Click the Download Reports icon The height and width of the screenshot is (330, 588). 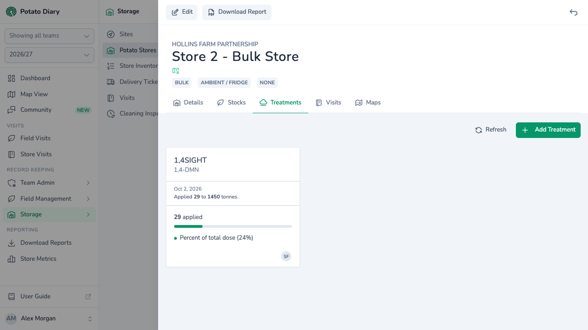(11, 243)
